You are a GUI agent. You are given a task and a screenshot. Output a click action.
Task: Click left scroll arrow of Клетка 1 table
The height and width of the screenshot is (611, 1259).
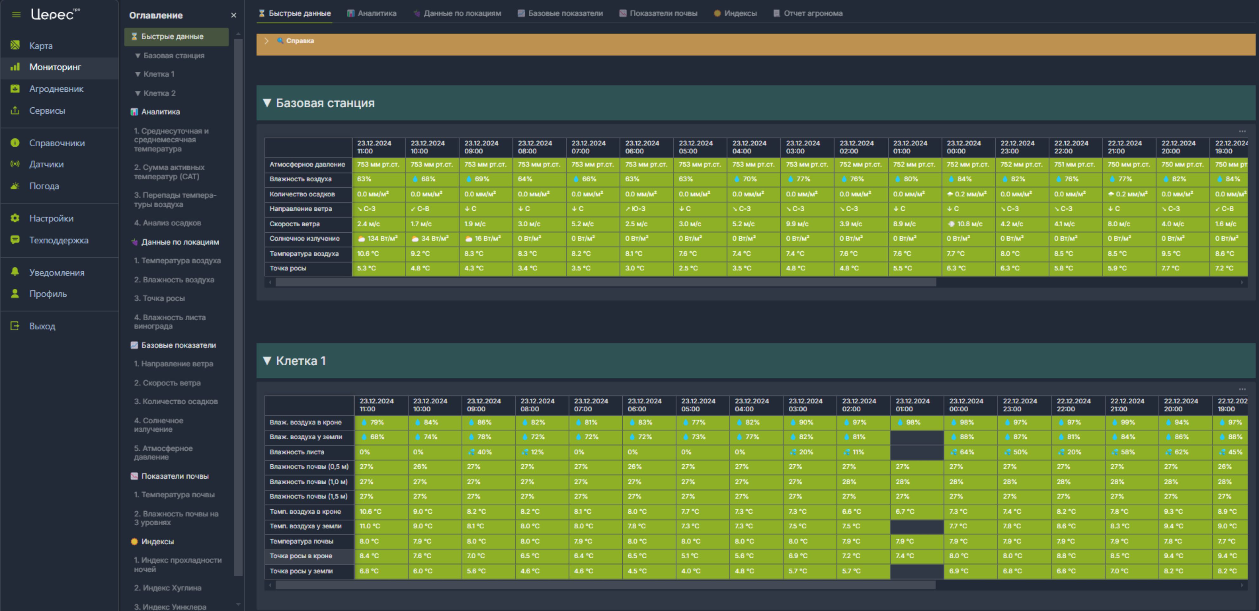tap(270, 585)
